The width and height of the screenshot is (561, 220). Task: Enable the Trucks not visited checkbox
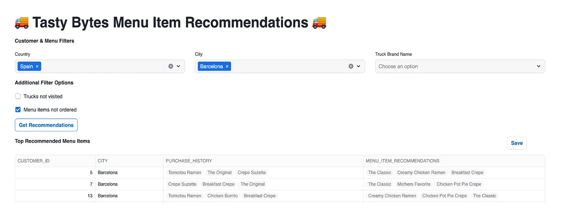point(18,96)
